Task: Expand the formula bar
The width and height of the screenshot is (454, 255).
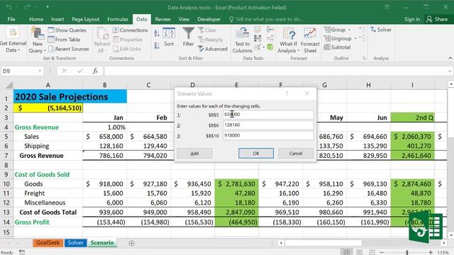Action: [450, 71]
